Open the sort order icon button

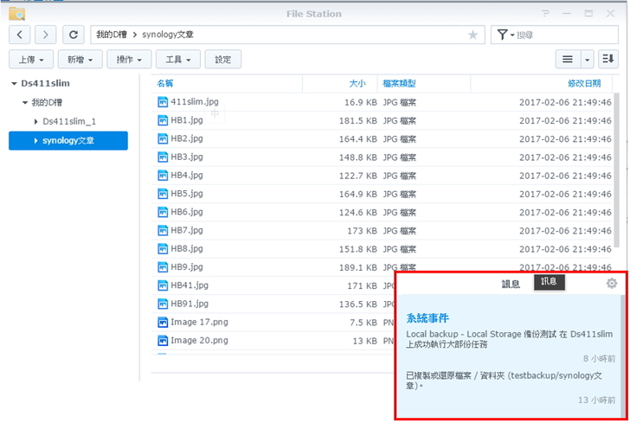[607, 60]
